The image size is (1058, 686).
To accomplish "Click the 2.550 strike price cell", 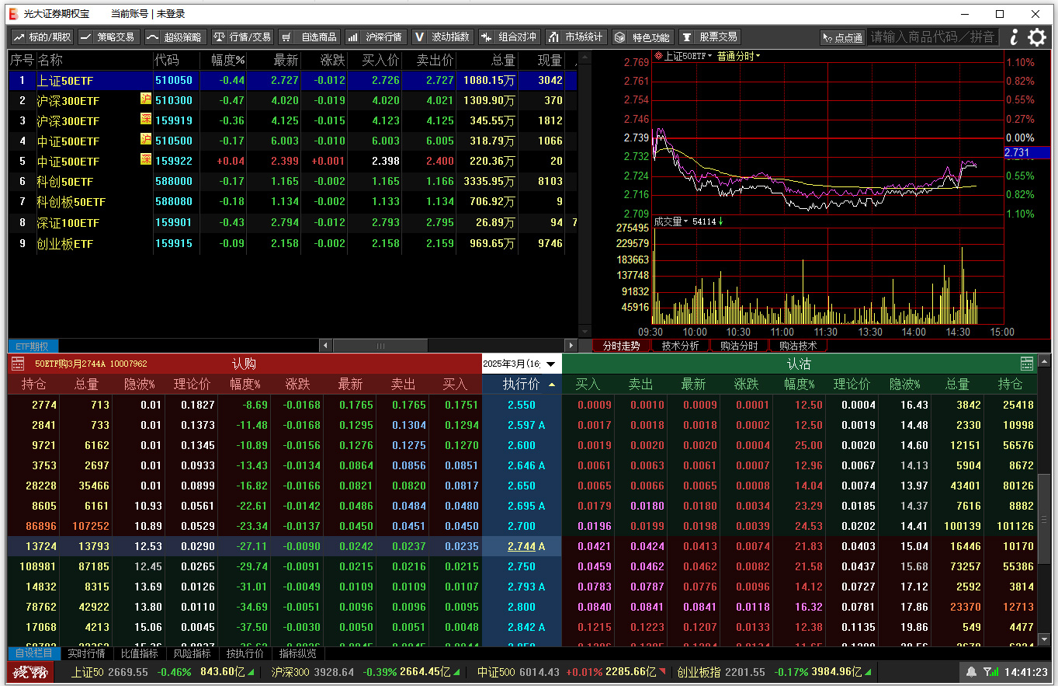I will [522, 405].
